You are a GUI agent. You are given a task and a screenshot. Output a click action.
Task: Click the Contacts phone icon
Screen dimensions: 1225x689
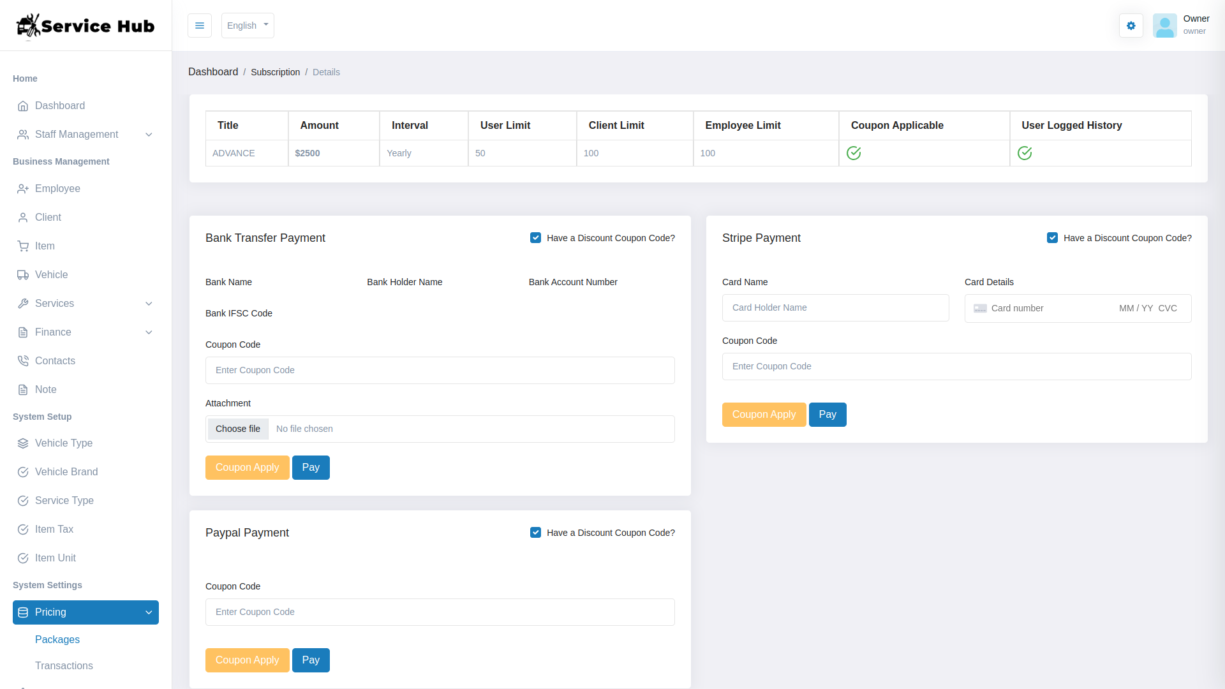[24, 360]
